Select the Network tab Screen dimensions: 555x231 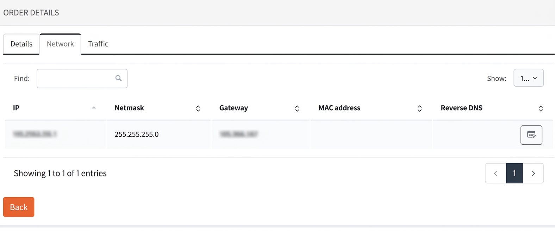[60, 44]
